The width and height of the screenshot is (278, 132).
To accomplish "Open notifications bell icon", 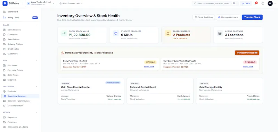I will [x=256, y=3].
